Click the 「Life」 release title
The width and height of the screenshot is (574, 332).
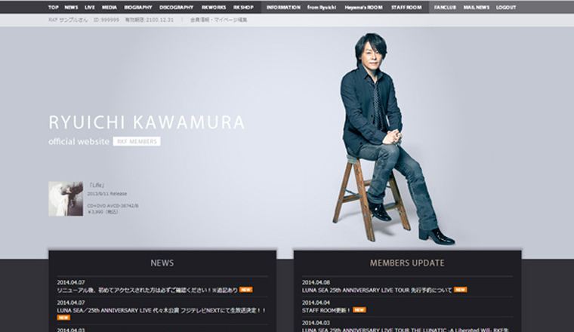(96, 186)
